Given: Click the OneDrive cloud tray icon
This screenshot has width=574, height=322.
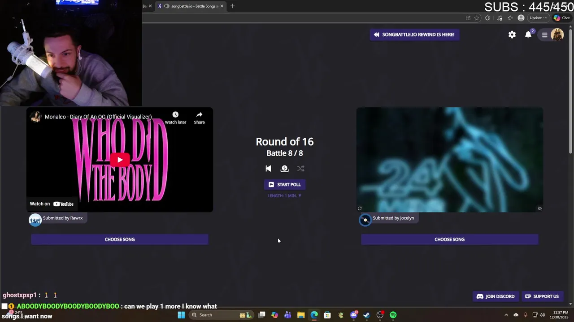Looking at the screenshot, I should [x=516, y=315].
